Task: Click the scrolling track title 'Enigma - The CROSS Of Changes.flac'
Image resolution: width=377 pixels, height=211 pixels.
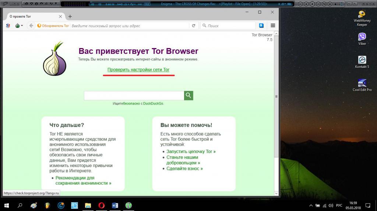Action: (x=188, y=4)
